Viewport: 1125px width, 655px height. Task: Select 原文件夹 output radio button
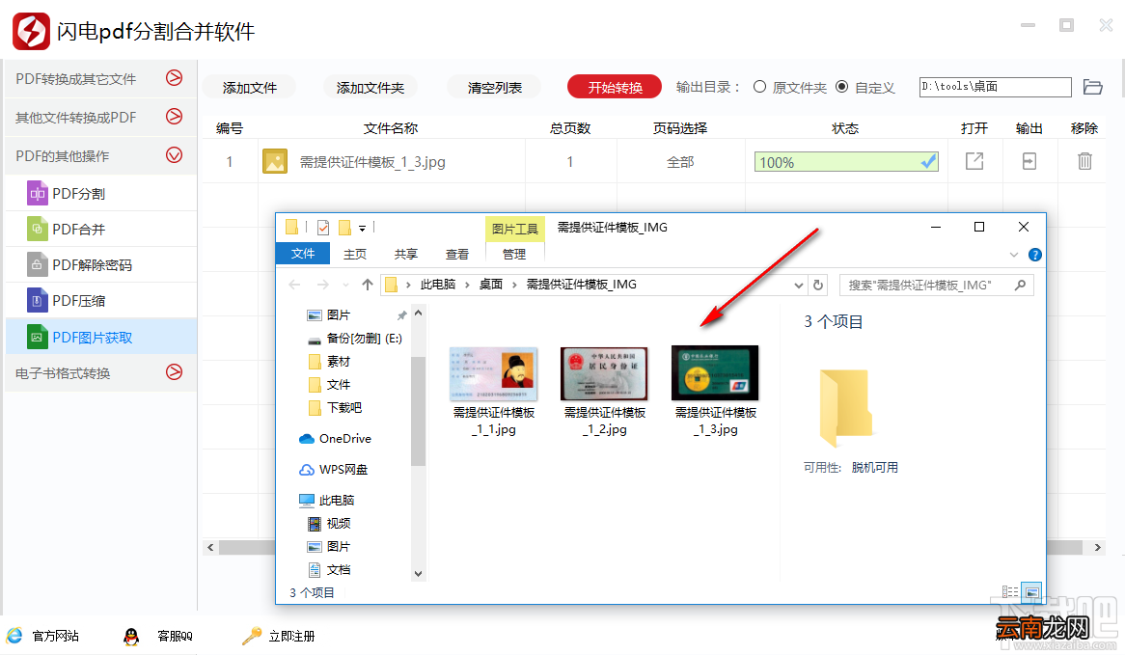point(759,87)
